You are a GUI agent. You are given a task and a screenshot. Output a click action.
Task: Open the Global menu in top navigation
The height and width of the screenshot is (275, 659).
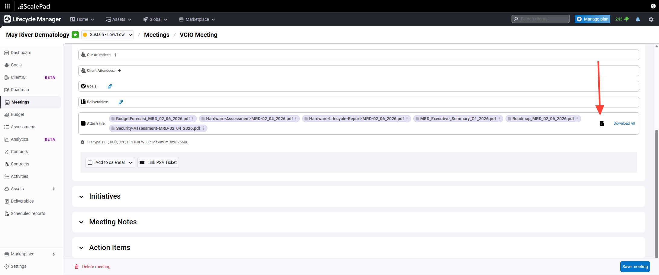pyautogui.click(x=155, y=19)
